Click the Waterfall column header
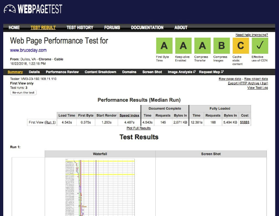 (100, 154)
